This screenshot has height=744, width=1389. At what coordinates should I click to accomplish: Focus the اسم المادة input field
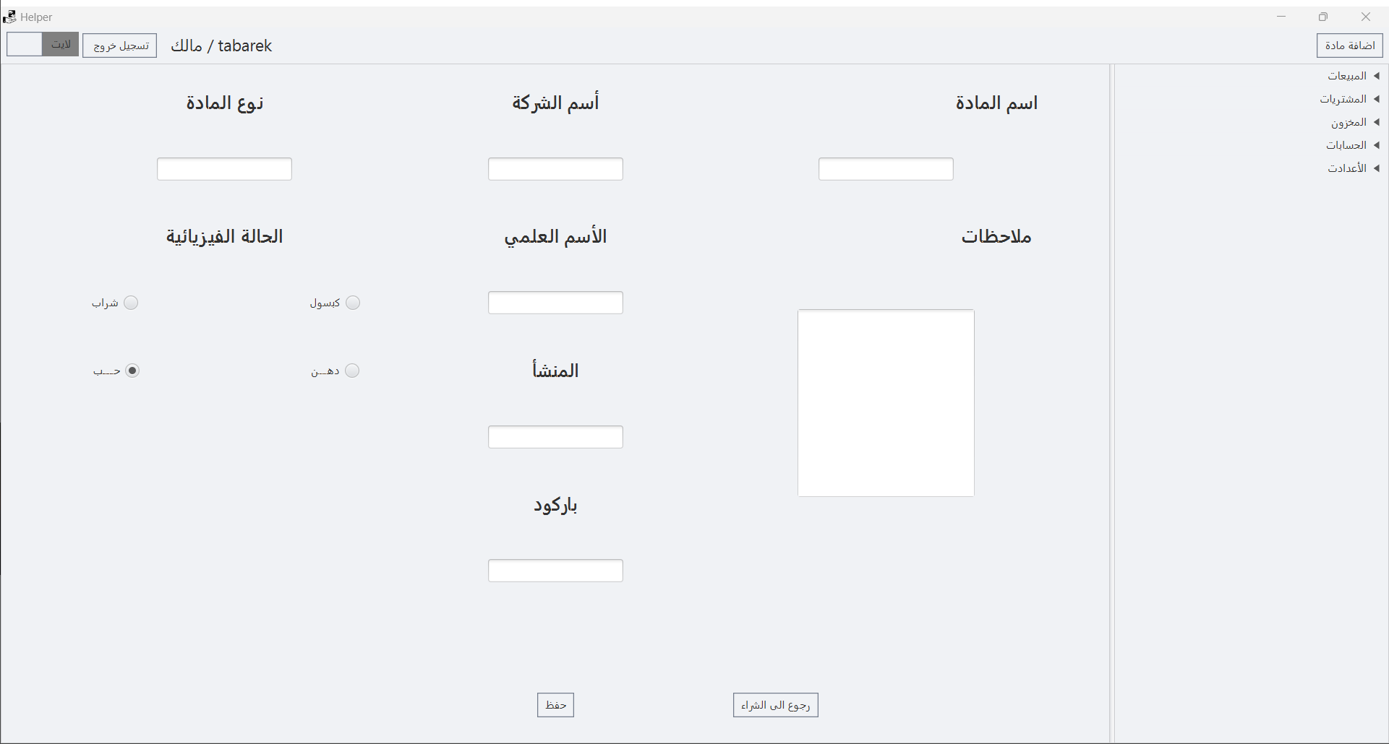click(x=886, y=169)
